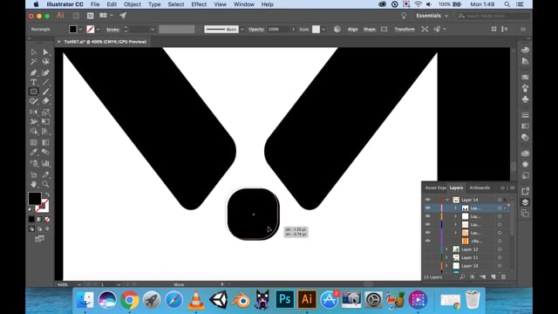The width and height of the screenshot is (558, 314).
Task: Open fill color dropdown in control bar
Action: point(81,29)
